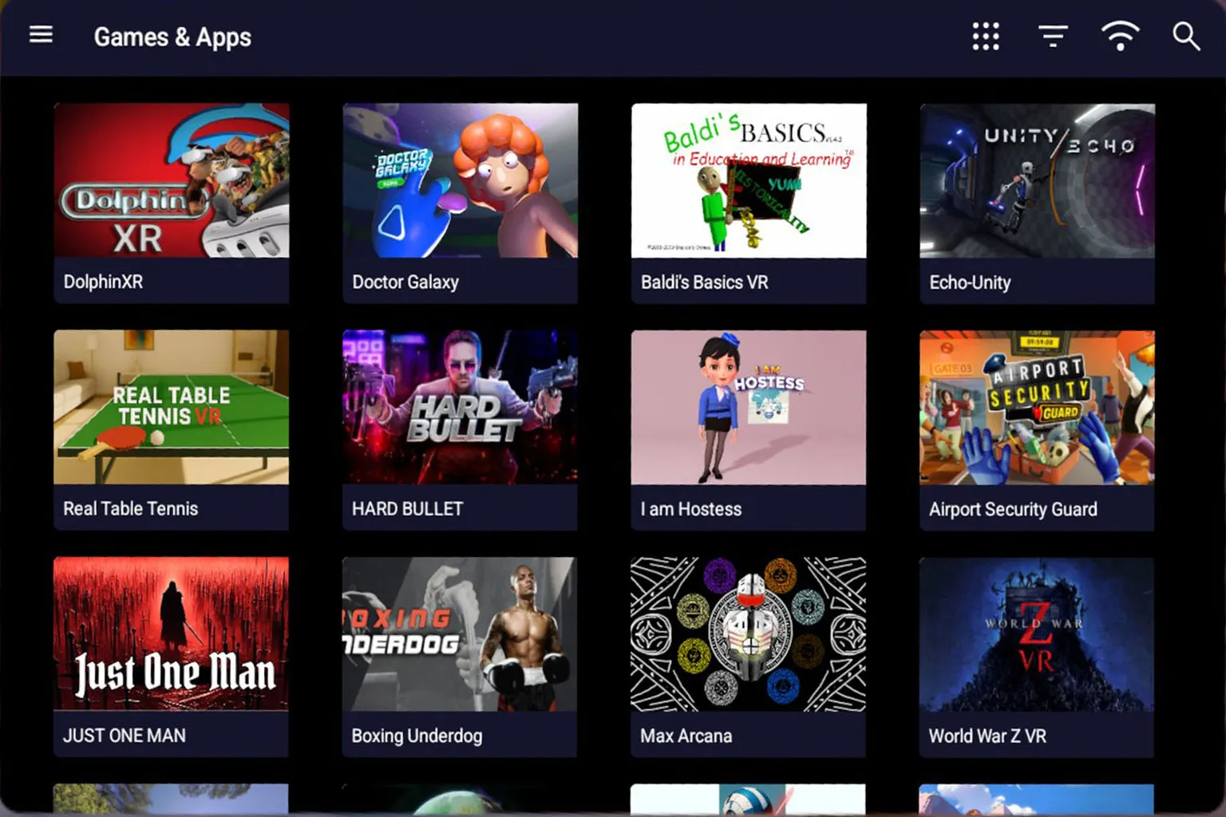Select the Baldi's Basics VR cover art
1226x817 pixels.
tap(749, 180)
